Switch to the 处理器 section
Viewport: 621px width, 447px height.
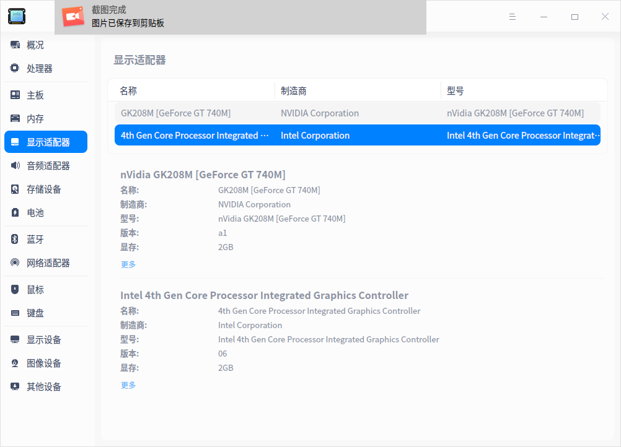tap(46, 69)
